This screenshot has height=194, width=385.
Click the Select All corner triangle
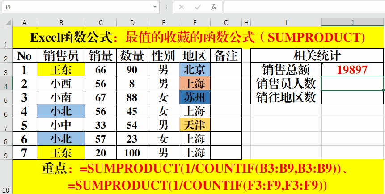pyautogui.click(x=8, y=23)
